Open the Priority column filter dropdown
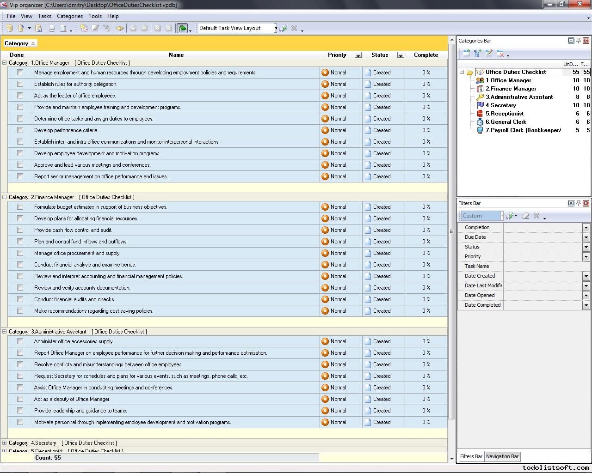The image size is (592, 473). pos(358,55)
